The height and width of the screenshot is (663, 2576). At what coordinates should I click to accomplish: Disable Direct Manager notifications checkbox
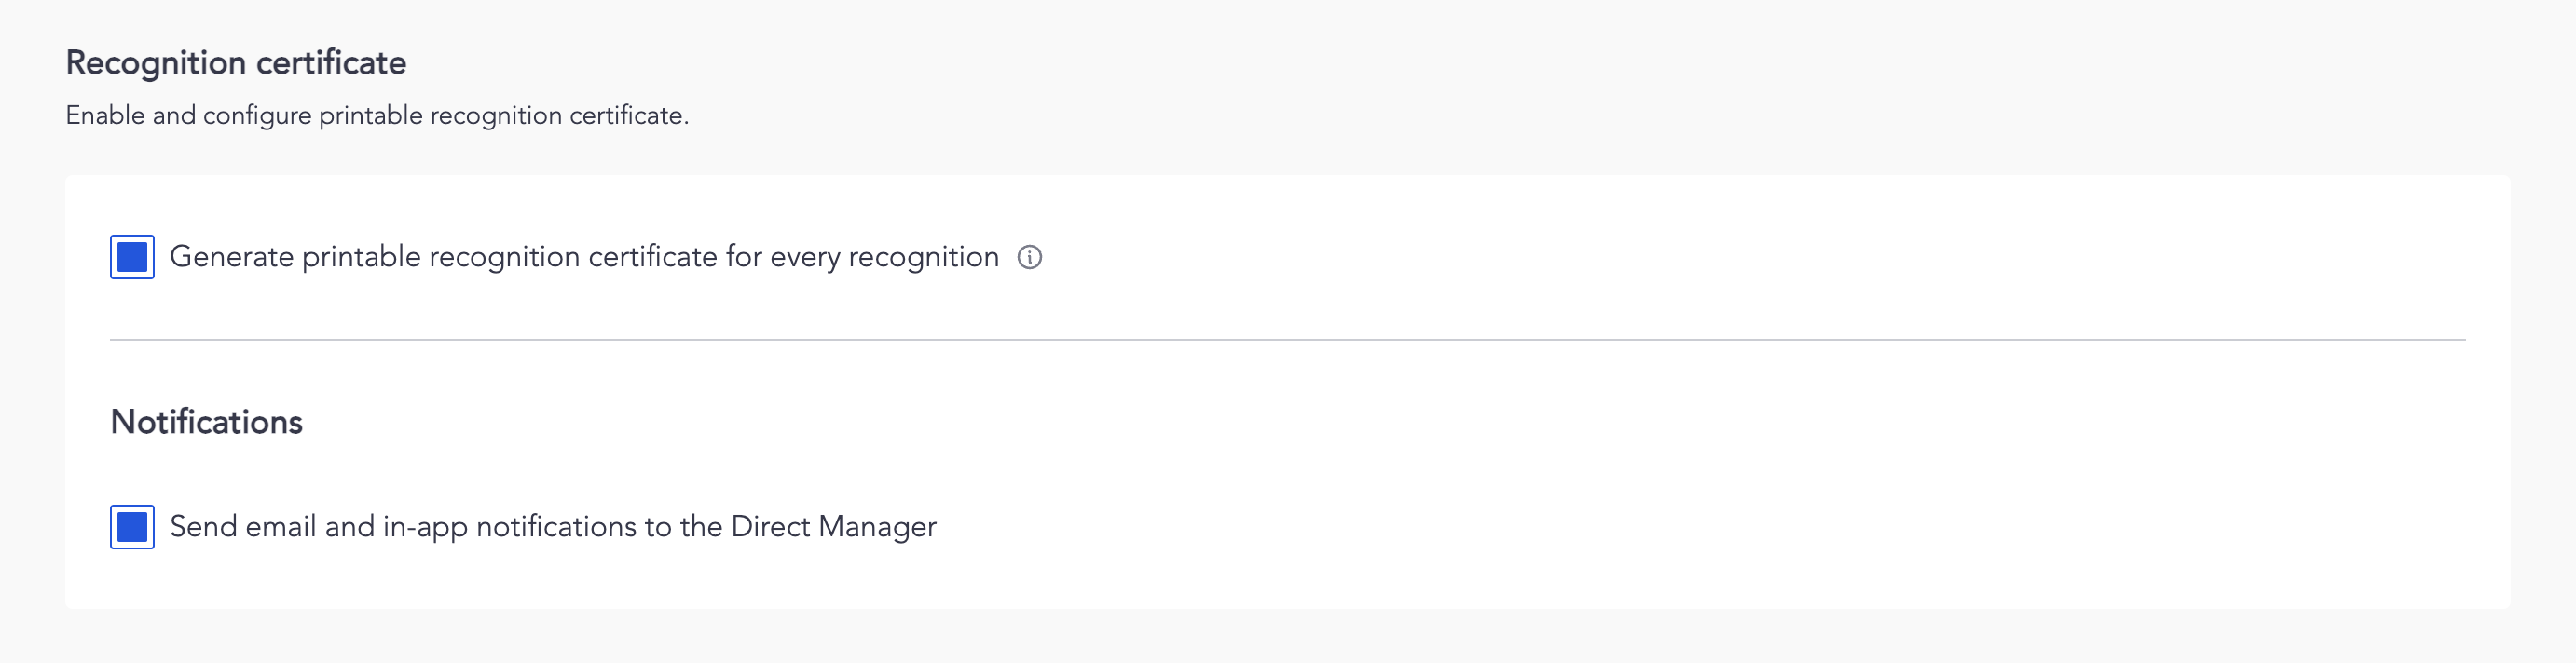pos(132,527)
